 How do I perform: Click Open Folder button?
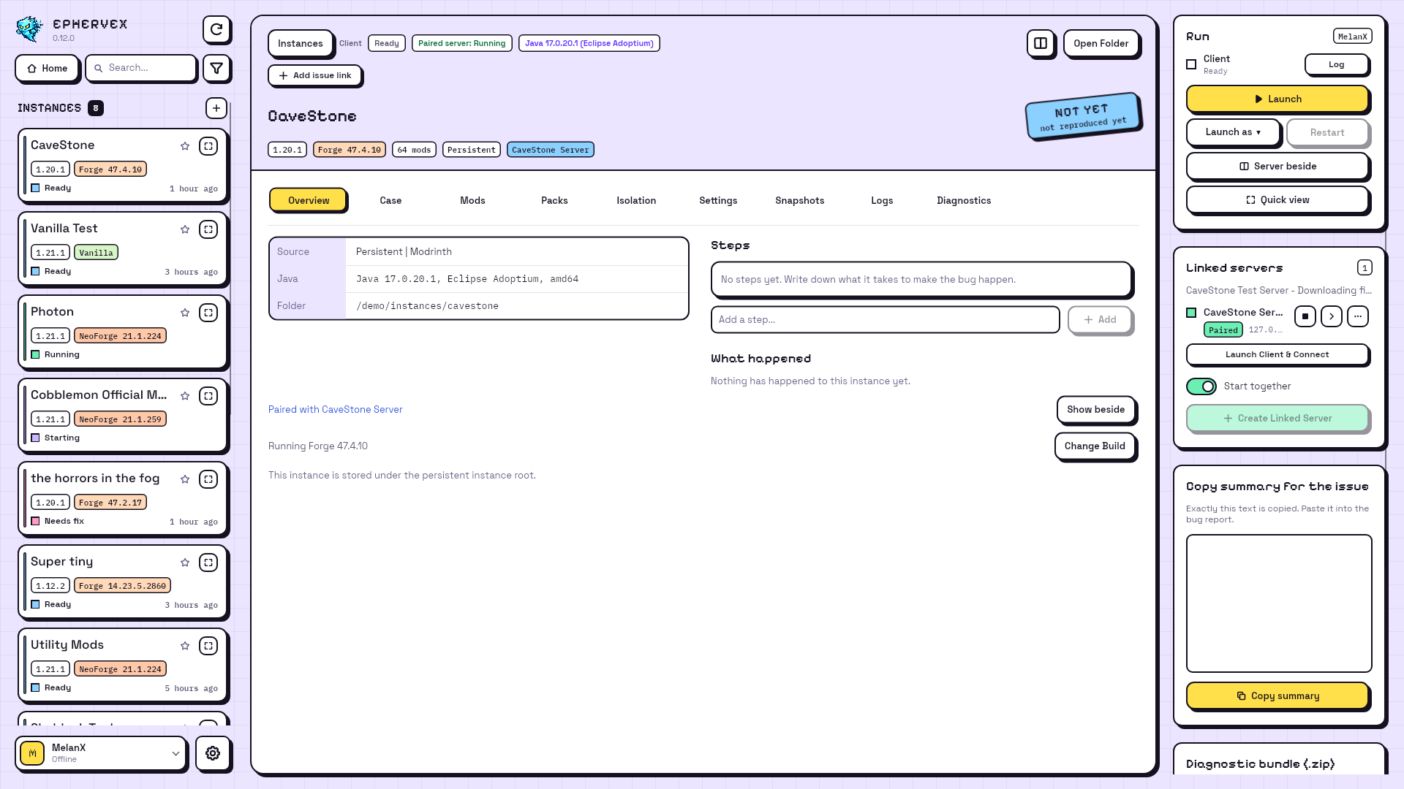pos(1101,43)
